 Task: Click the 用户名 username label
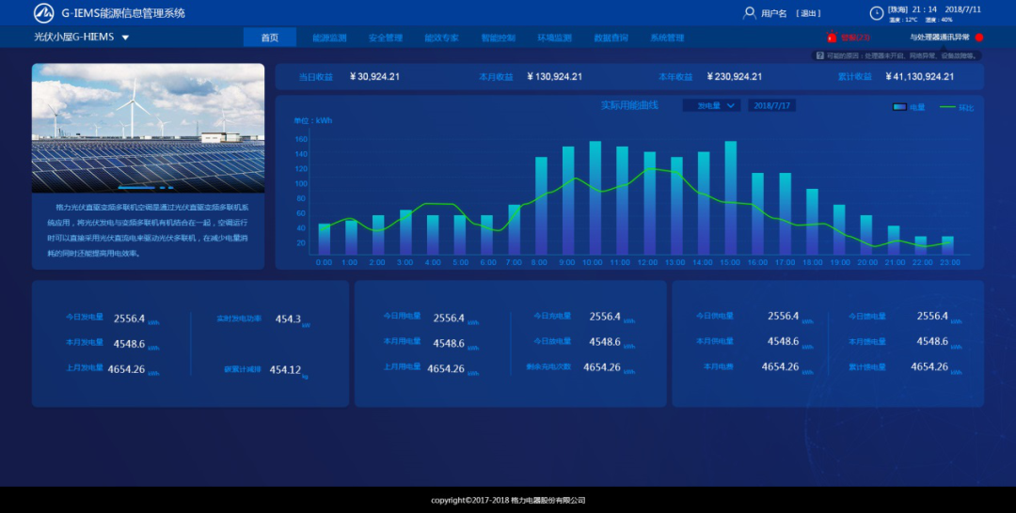(x=773, y=13)
